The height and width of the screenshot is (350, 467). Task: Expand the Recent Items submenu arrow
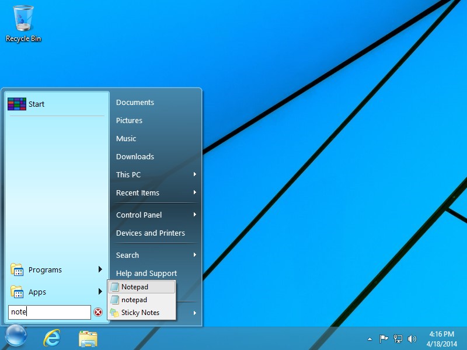coord(195,192)
